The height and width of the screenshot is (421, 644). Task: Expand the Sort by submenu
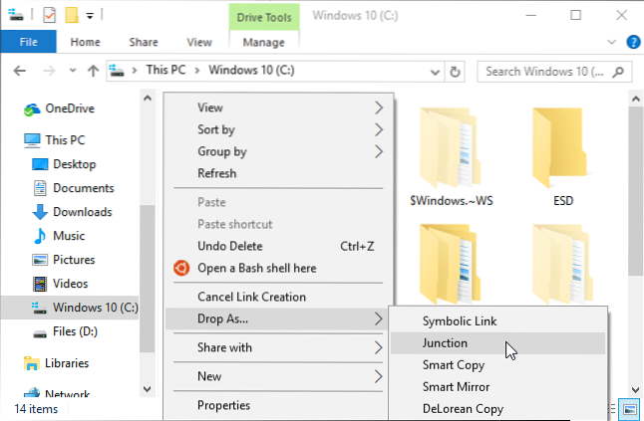(x=278, y=129)
